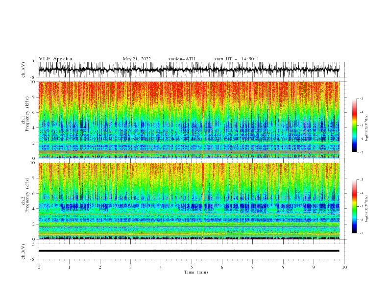Click the "-3" tick on ch.1 colorbar

click(361, 99)
